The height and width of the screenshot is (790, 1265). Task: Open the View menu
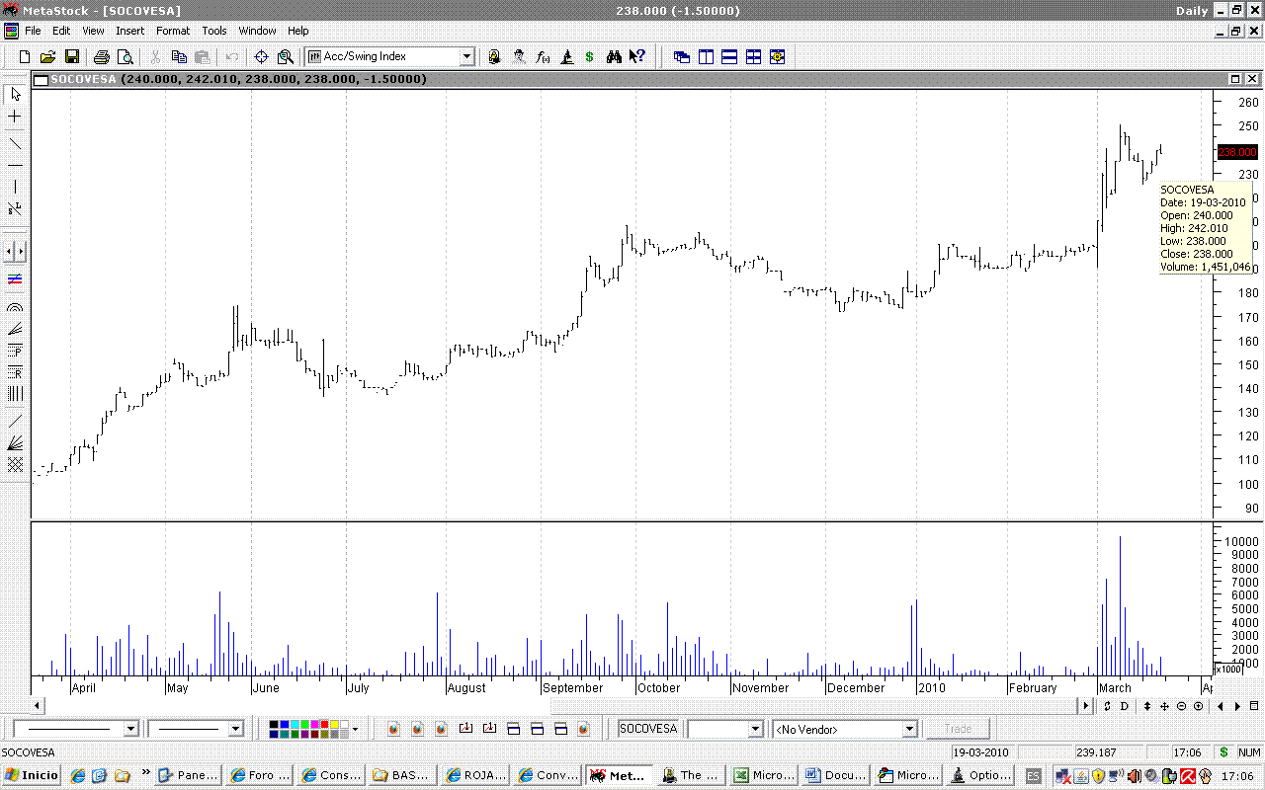93,31
